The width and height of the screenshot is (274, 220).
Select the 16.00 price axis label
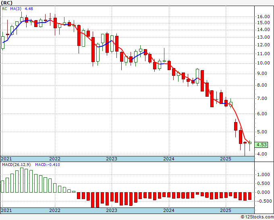(264, 17)
